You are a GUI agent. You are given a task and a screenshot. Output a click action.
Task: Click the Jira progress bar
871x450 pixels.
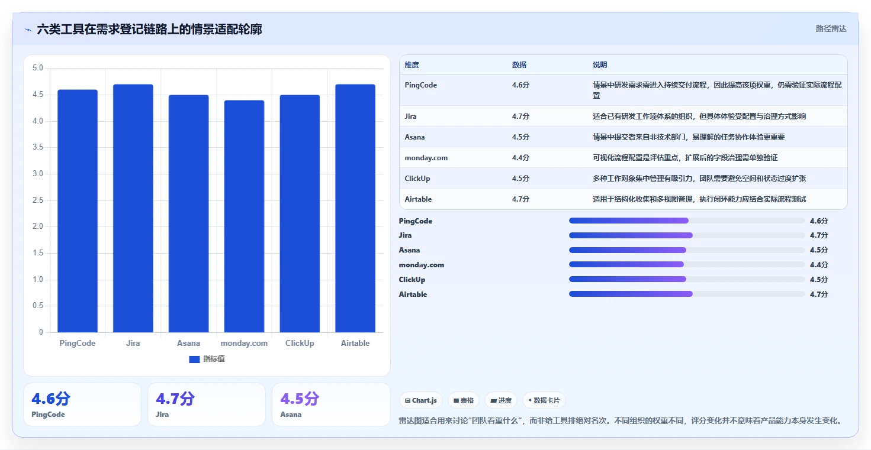[687, 235]
